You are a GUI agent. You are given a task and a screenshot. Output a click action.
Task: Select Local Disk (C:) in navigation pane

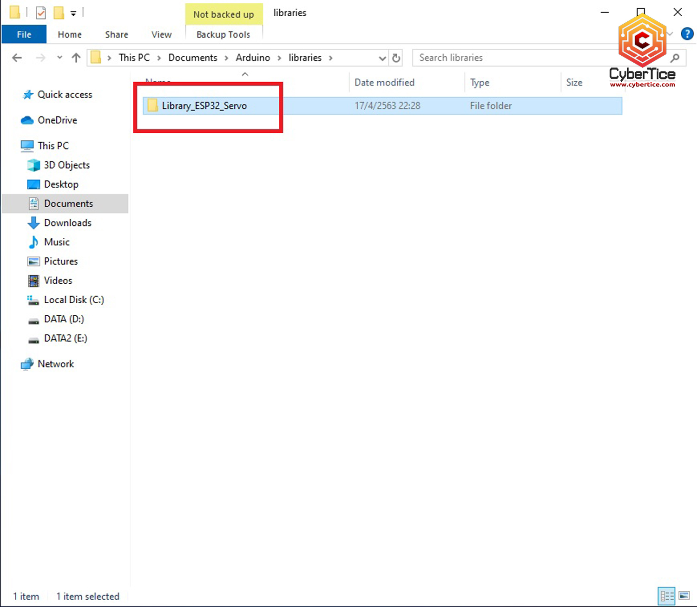73,300
